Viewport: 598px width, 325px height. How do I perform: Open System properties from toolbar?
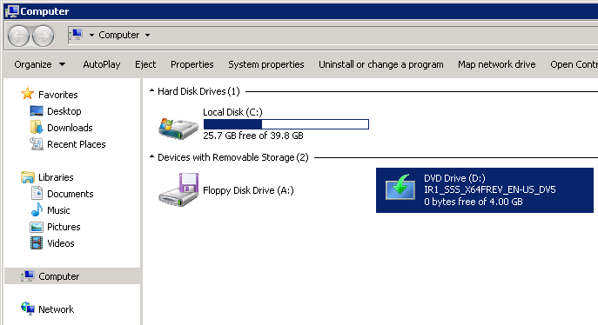click(x=266, y=64)
